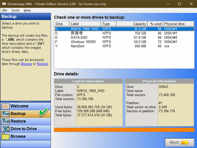
Task: Click the Physical Information panel header
Action: tap(159, 81)
